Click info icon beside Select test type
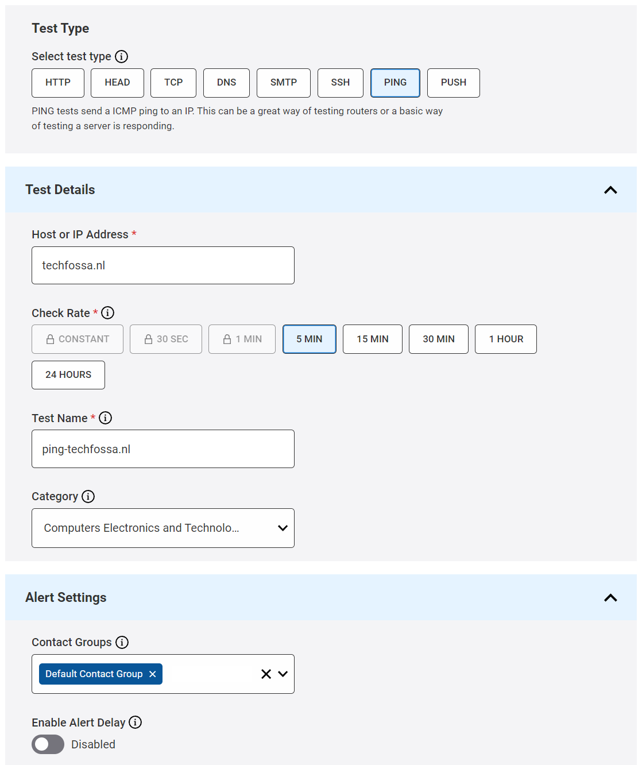The width and height of the screenshot is (642, 765). pyautogui.click(x=121, y=56)
